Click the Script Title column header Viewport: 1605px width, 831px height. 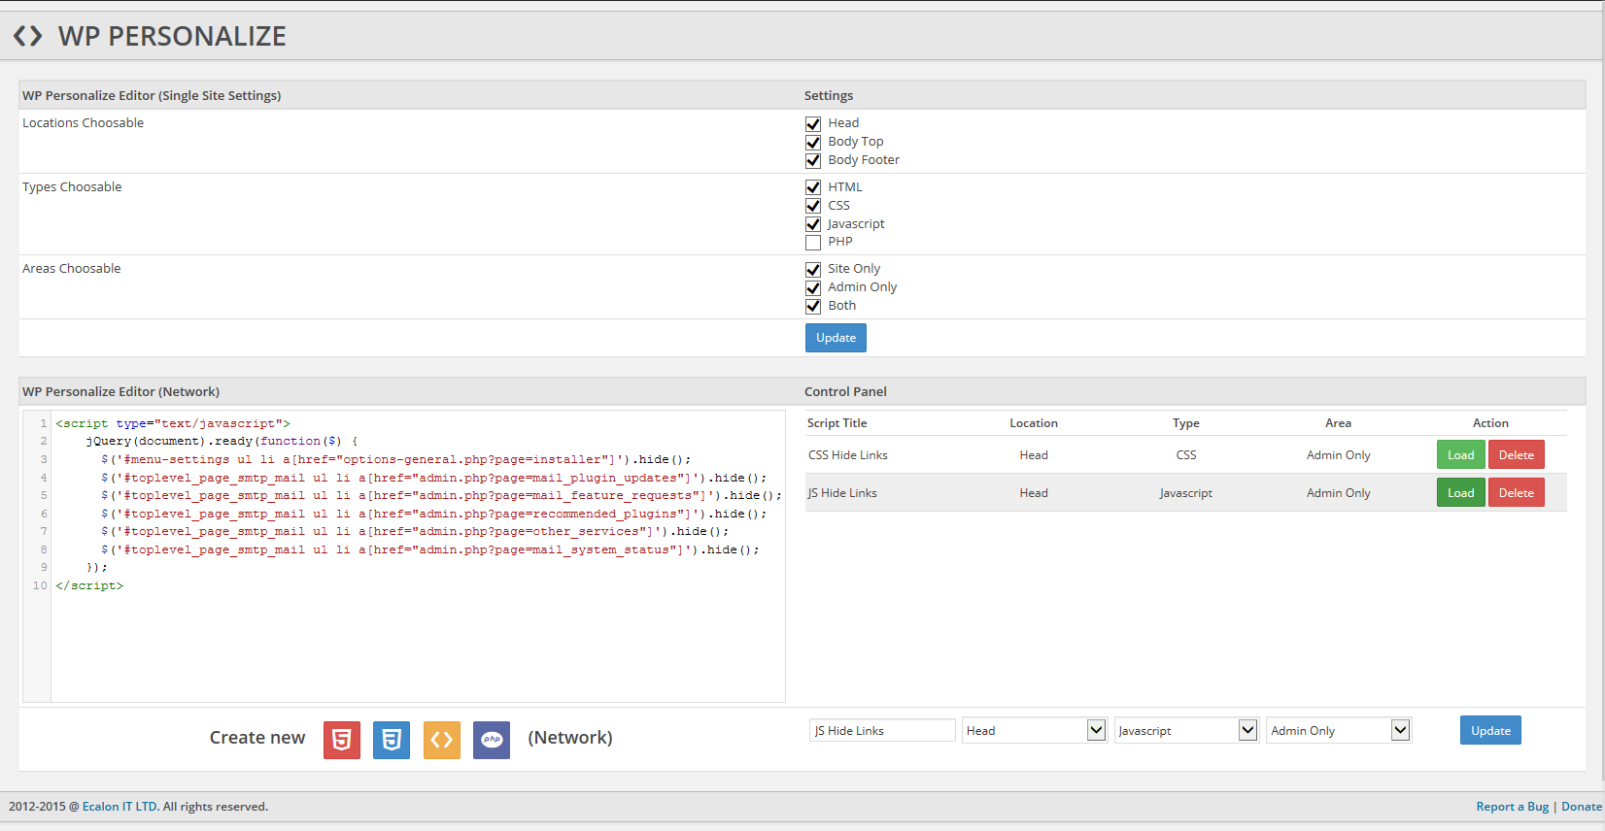click(x=837, y=423)
